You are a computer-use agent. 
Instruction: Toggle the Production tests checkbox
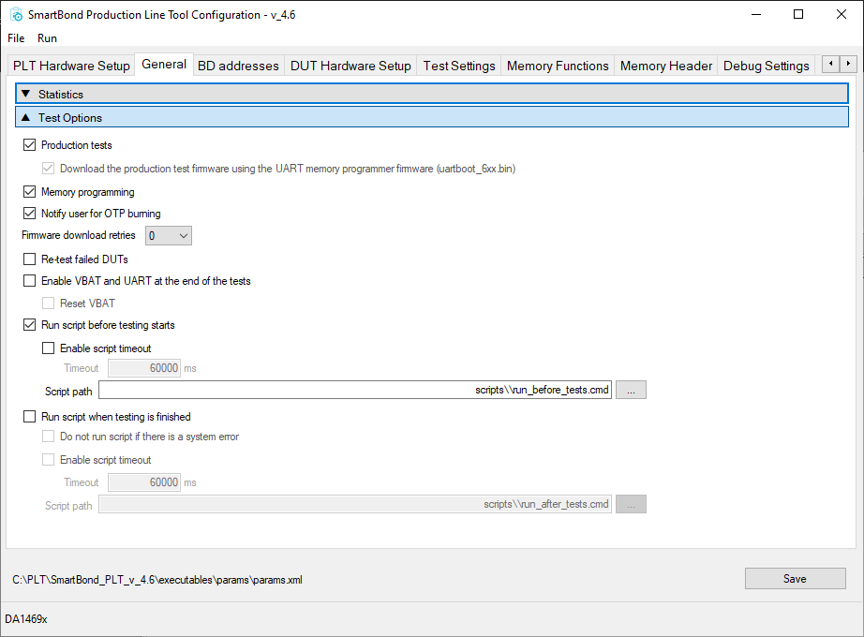click(29, 145)
